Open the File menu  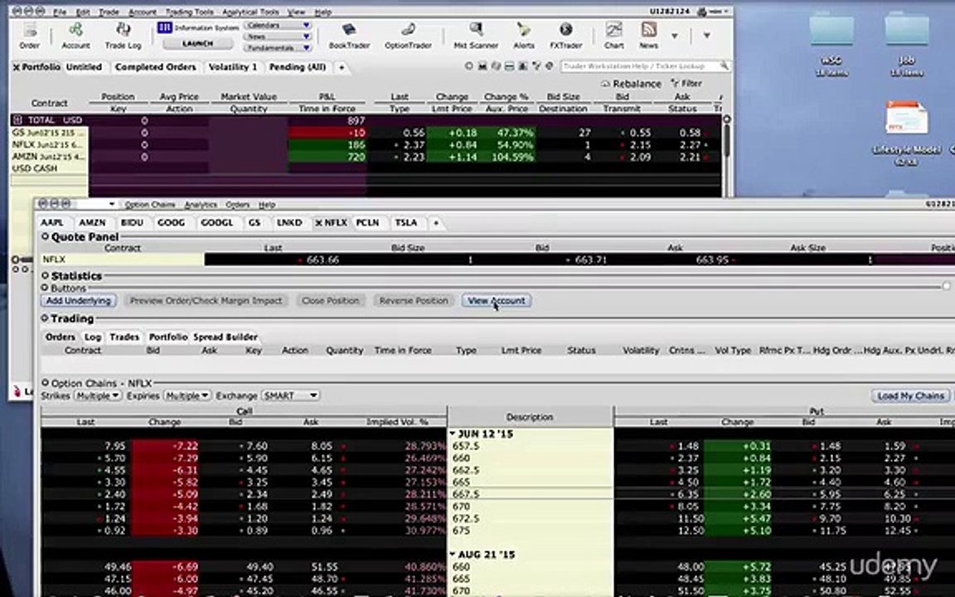[x=60, y=12]
